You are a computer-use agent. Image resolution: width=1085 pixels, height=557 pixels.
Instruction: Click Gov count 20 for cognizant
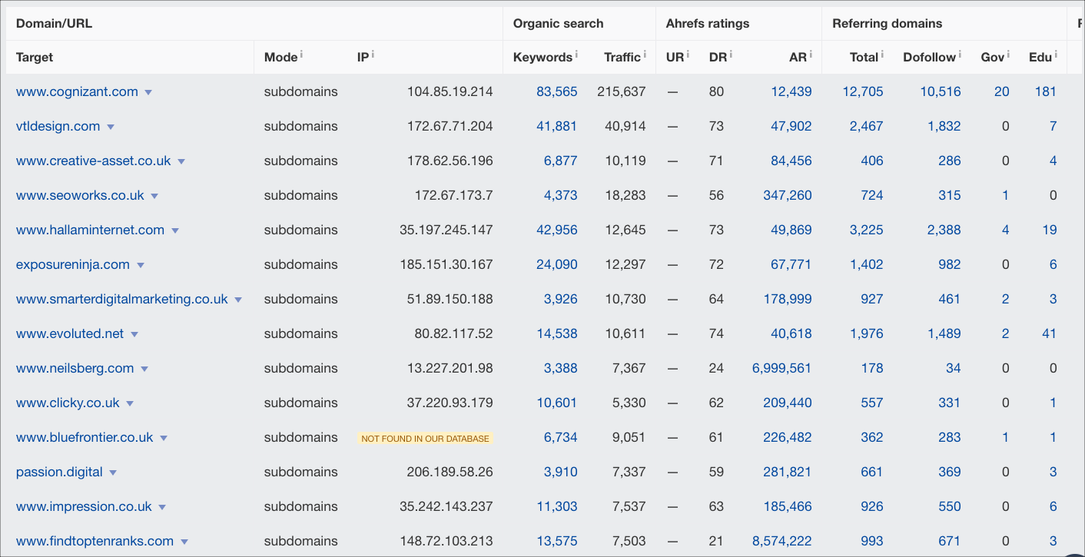point(1002,92)
